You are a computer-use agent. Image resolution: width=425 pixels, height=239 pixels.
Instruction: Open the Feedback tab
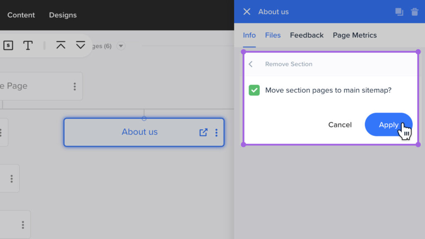306,35
